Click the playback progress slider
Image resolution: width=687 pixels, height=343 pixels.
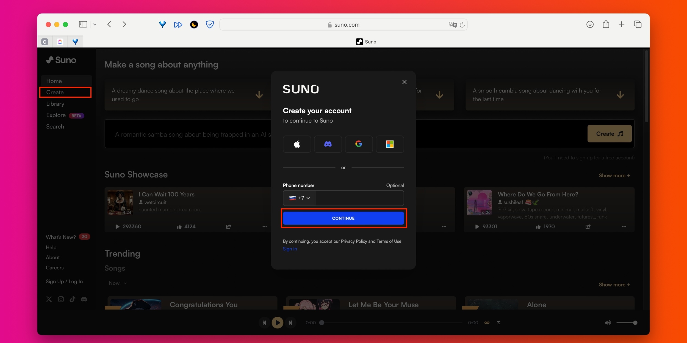click(x=392, y=323)
